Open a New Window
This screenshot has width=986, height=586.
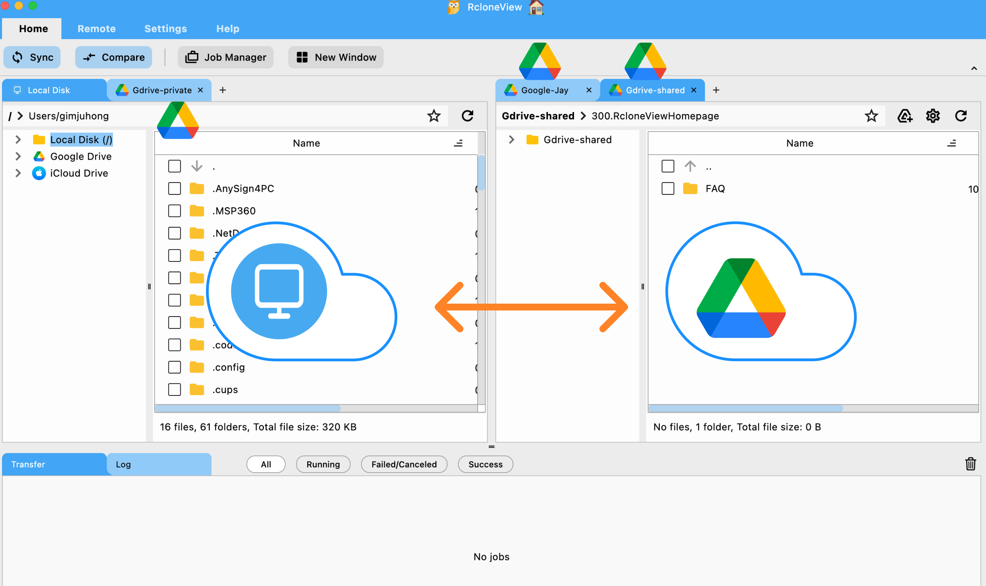click(x=335, y=57)
